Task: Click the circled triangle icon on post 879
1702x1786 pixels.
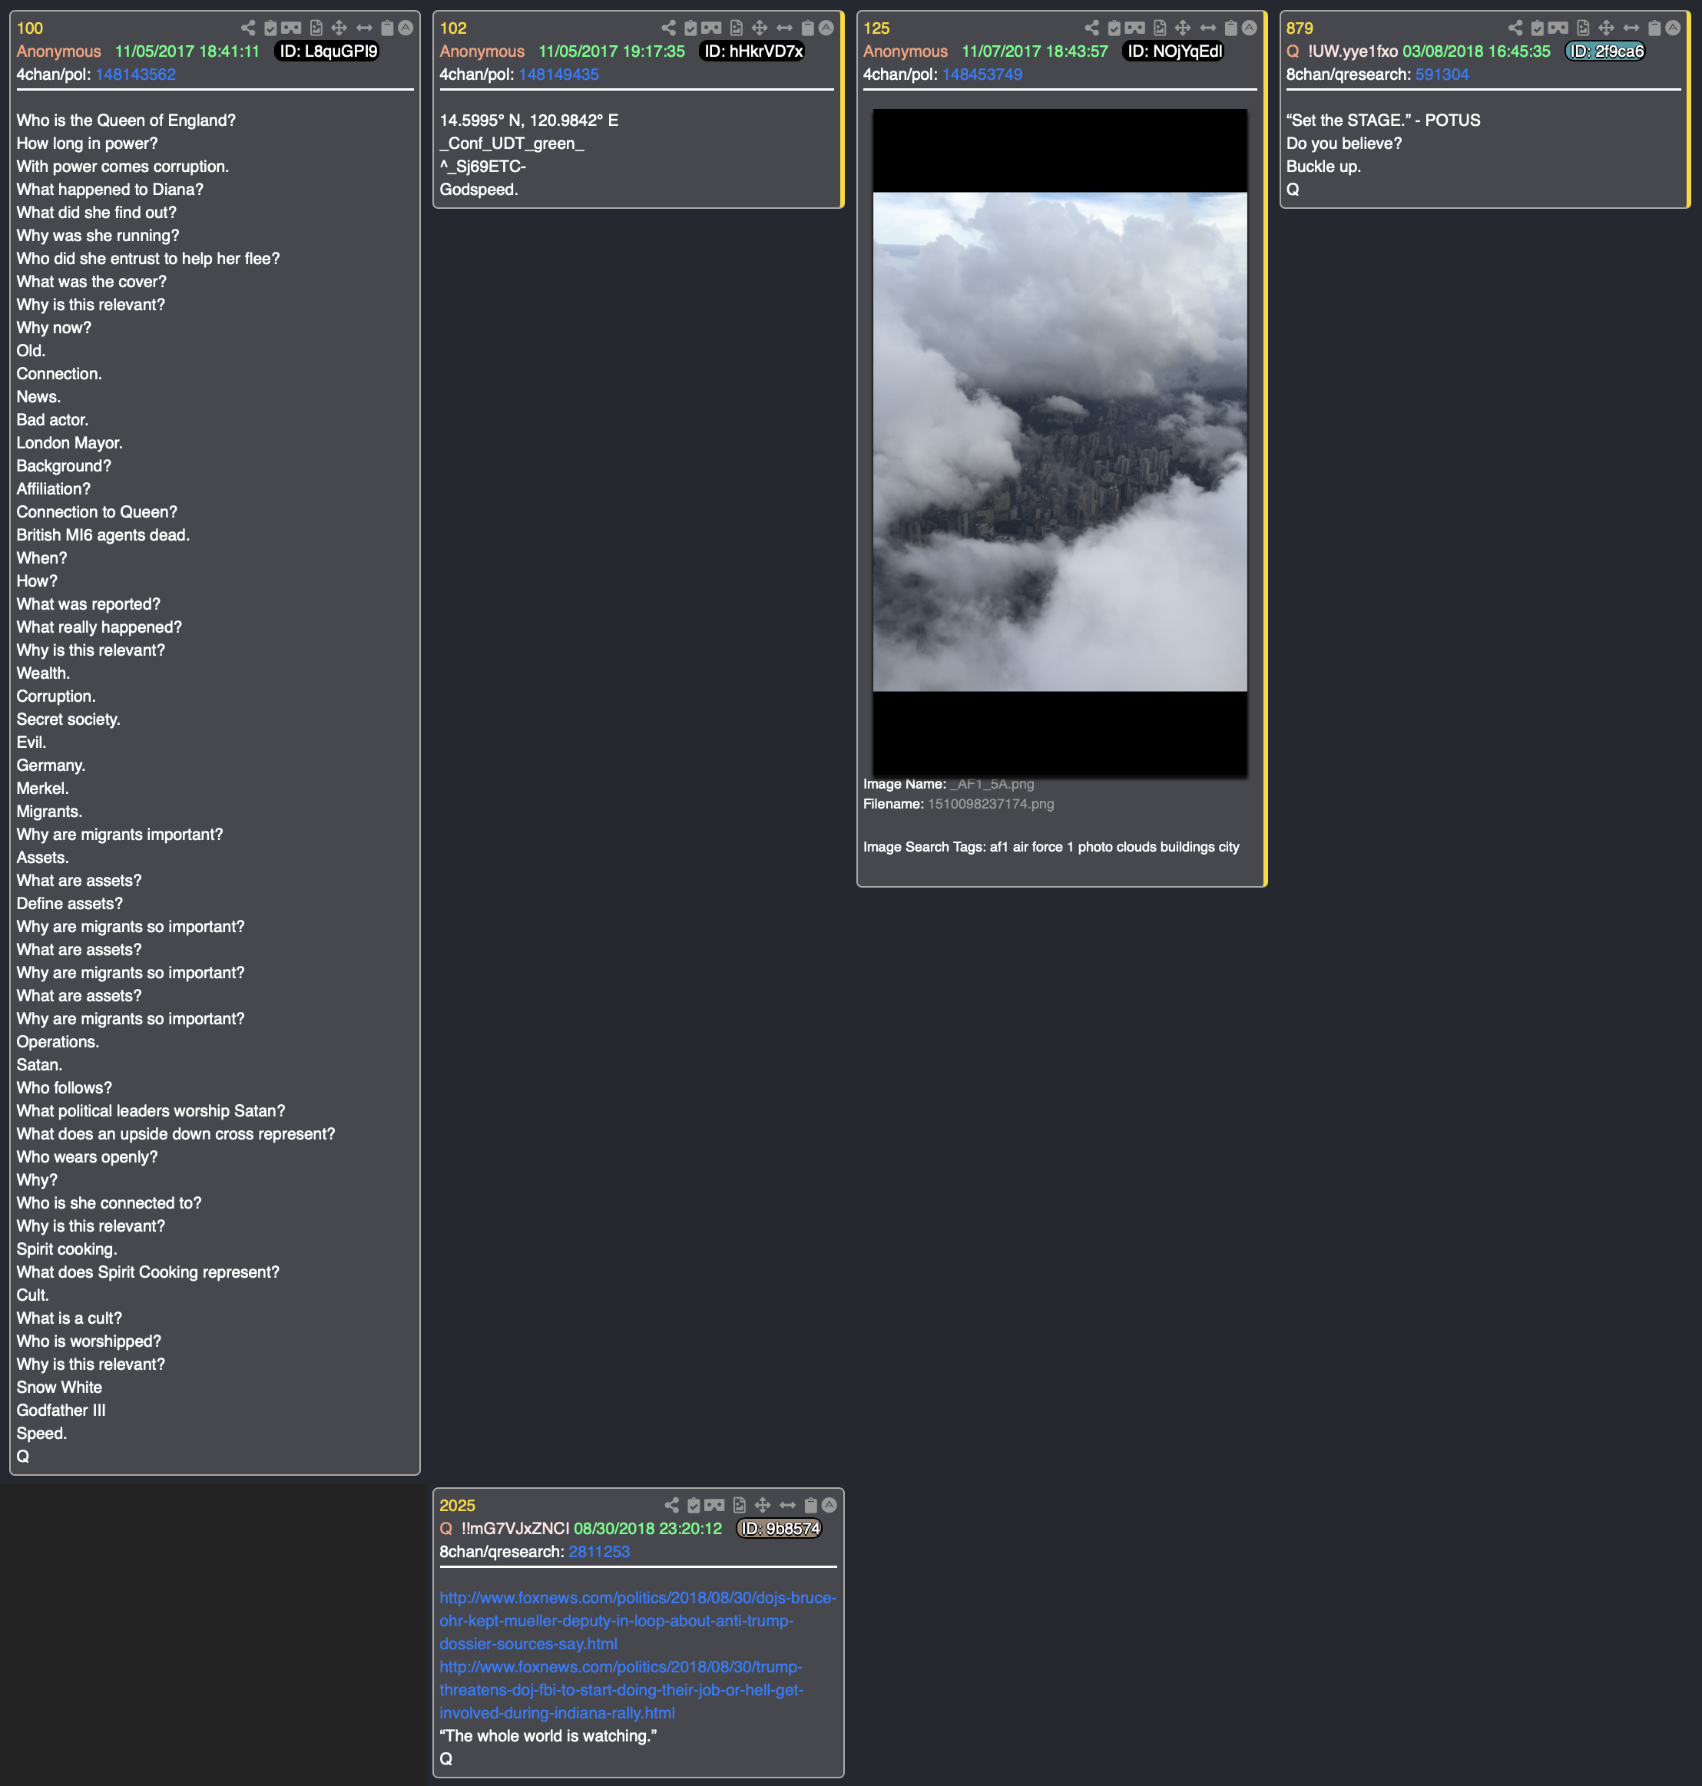Action: pyautogui.click(x=1673, y=28)
